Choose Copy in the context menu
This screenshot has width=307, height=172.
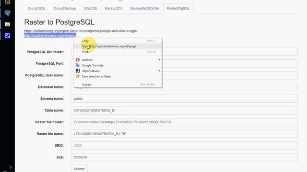coord(118,41)
